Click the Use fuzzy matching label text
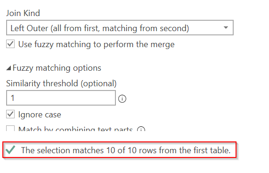Image resolution: width=269 pixels, height=173 pixels. point(96,44)
